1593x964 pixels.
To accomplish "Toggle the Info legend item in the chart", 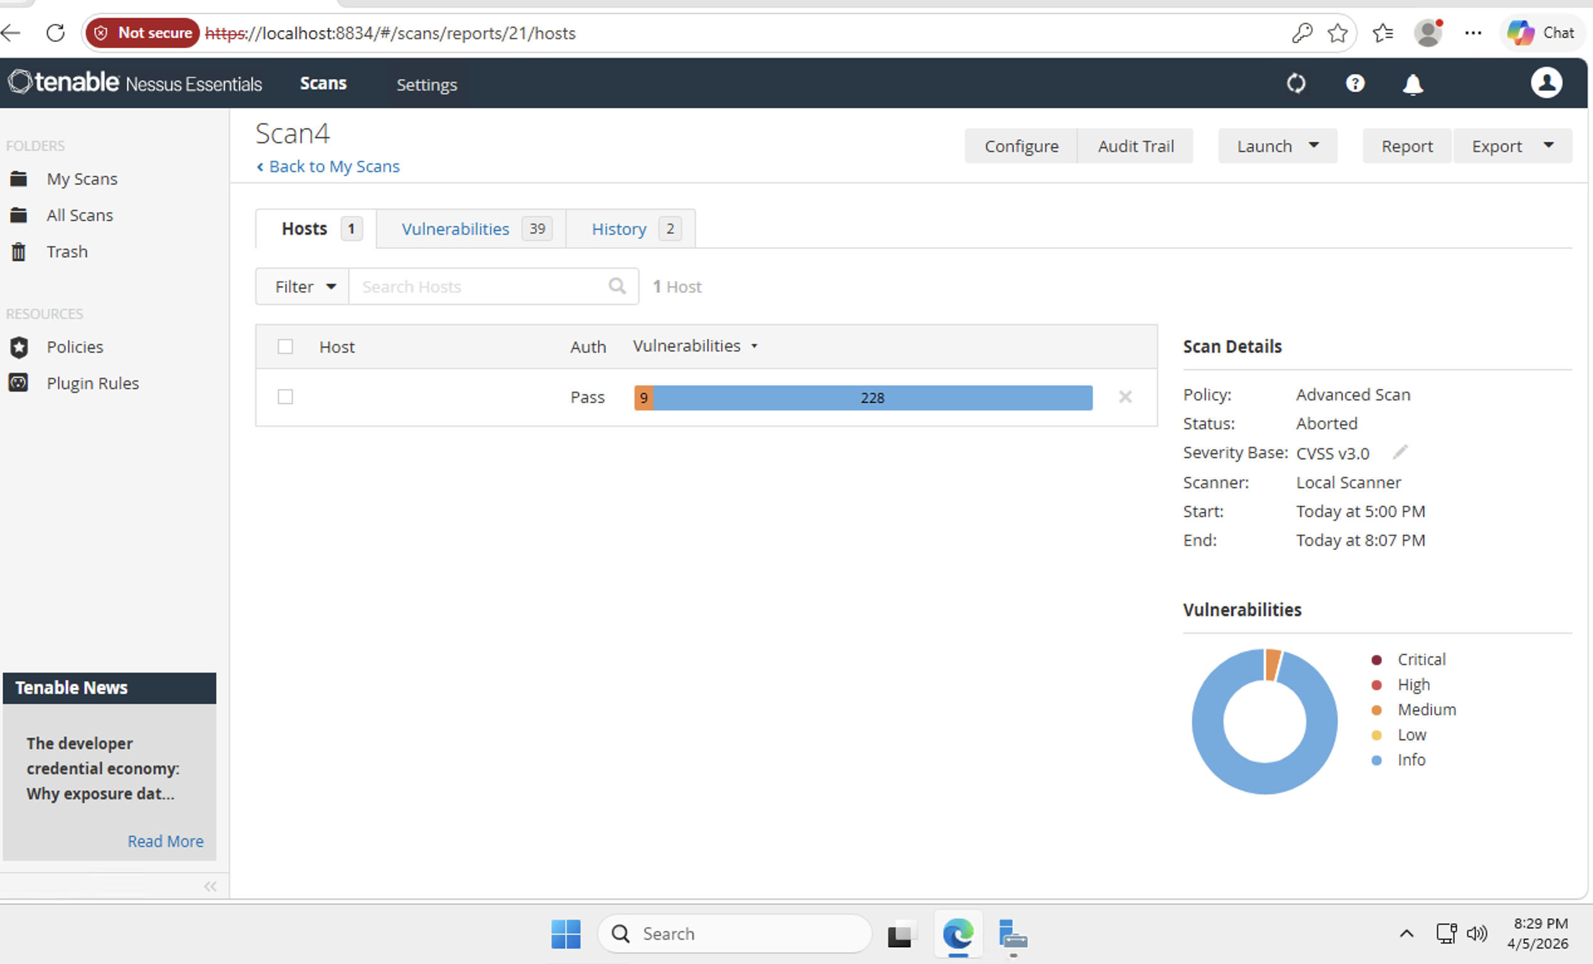I will pyautogui.click(x=1411, y=760).
